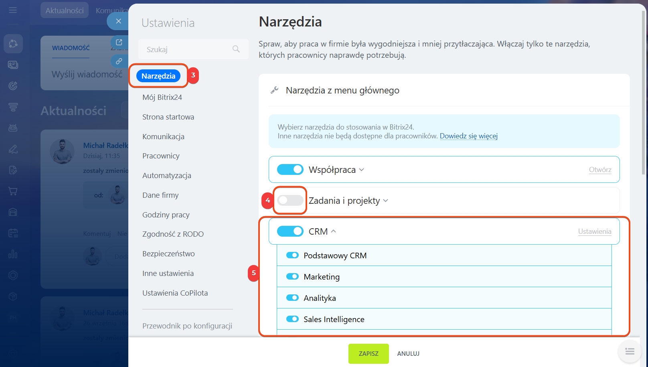The height and width of the screenshot is (367, 648).
Task: Open the bar chart analytics sidebar icon
Action: (x=13, y=254)
